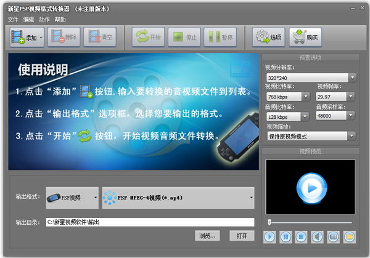Click the 浏览... browse button
This screenshot has height=258, width=370.
tap(207, 236)
